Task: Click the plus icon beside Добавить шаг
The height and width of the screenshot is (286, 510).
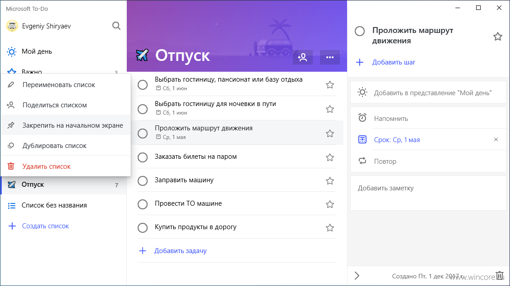Action: pos(360,62)
